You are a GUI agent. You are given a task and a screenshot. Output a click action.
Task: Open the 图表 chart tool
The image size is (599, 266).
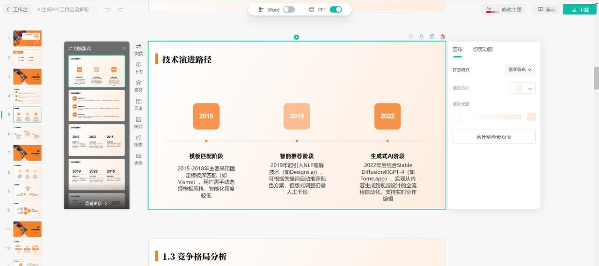click(x=139, y=140)
